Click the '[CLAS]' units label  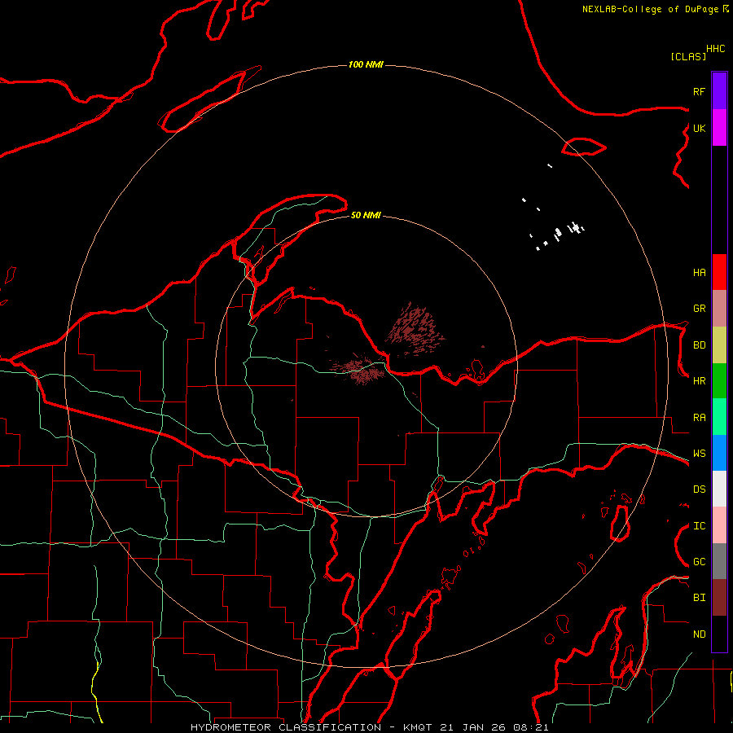[688, 56]
